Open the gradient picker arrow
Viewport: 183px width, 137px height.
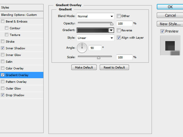111,30
